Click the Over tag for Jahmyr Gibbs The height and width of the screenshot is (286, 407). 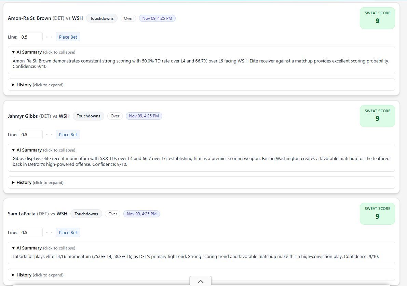point(115,116)
